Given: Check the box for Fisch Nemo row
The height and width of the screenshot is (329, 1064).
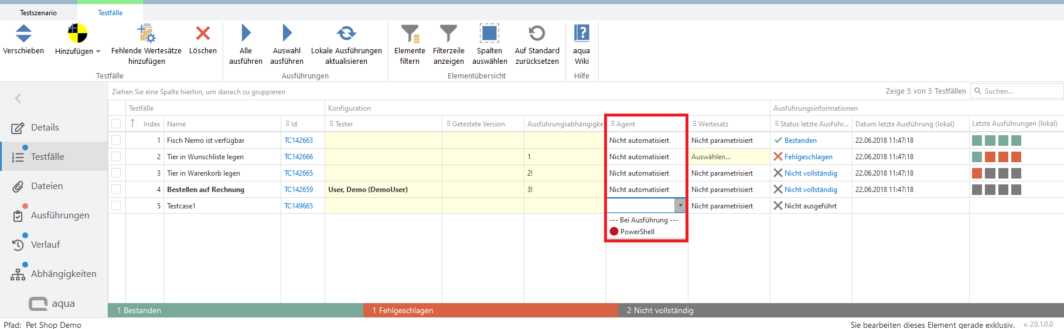Looking at the screenshot, I should tap(116, 140).
